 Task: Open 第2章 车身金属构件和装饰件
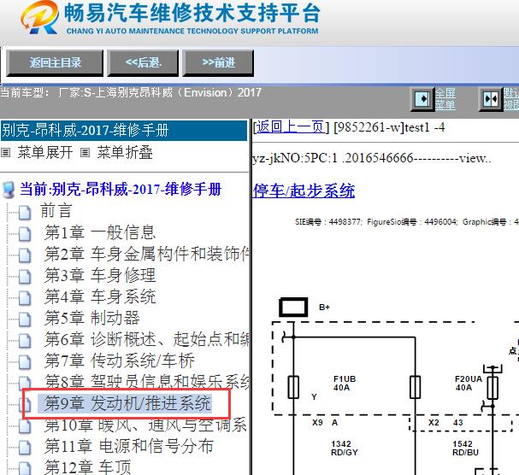coord(147,254)
